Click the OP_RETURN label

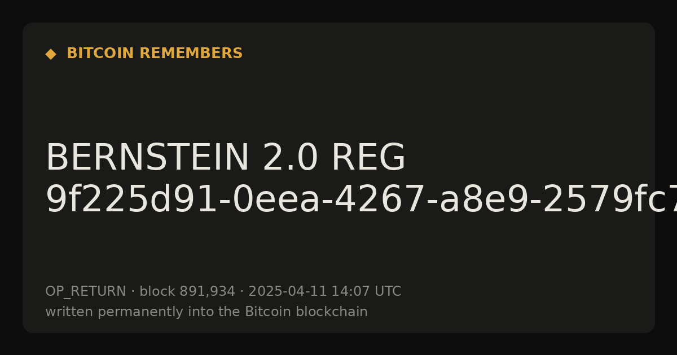coord(86,292)
